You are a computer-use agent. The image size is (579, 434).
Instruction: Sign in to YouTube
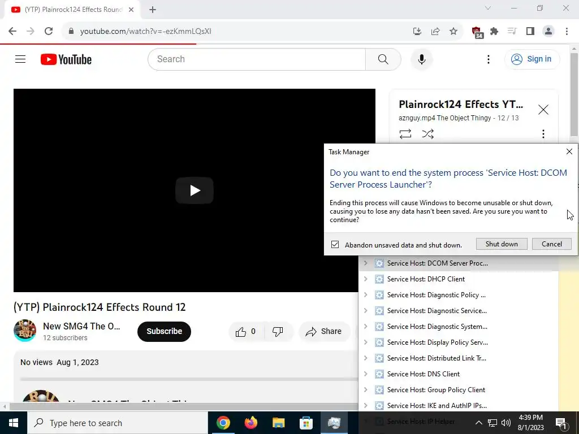point(532,59)
